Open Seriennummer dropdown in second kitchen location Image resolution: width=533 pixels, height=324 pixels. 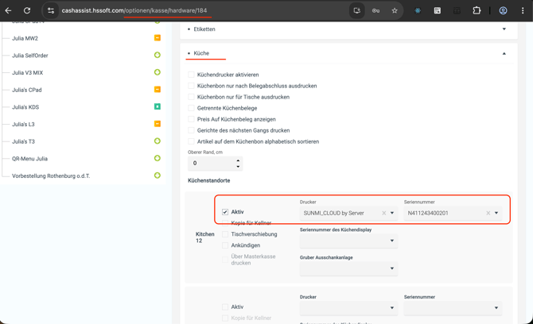453,308
